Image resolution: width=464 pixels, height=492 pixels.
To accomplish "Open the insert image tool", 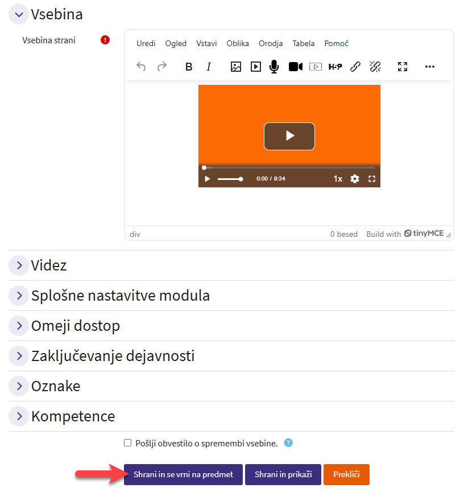I will (236, 67).
